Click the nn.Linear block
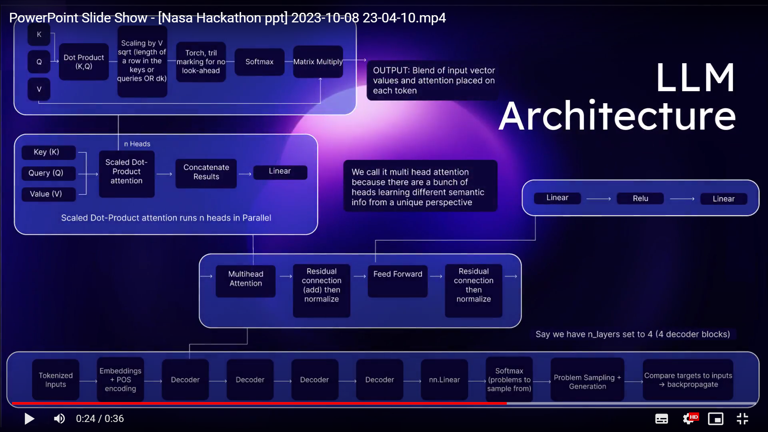The image size is (768, 432). [444, 380]
